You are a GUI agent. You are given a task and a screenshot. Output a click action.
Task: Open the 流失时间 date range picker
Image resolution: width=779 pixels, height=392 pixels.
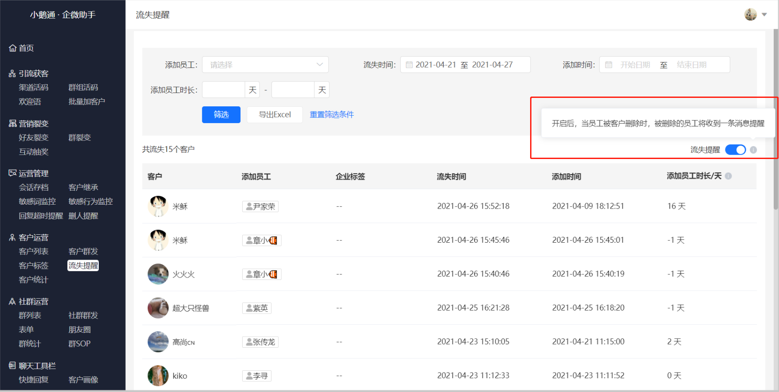465,65
